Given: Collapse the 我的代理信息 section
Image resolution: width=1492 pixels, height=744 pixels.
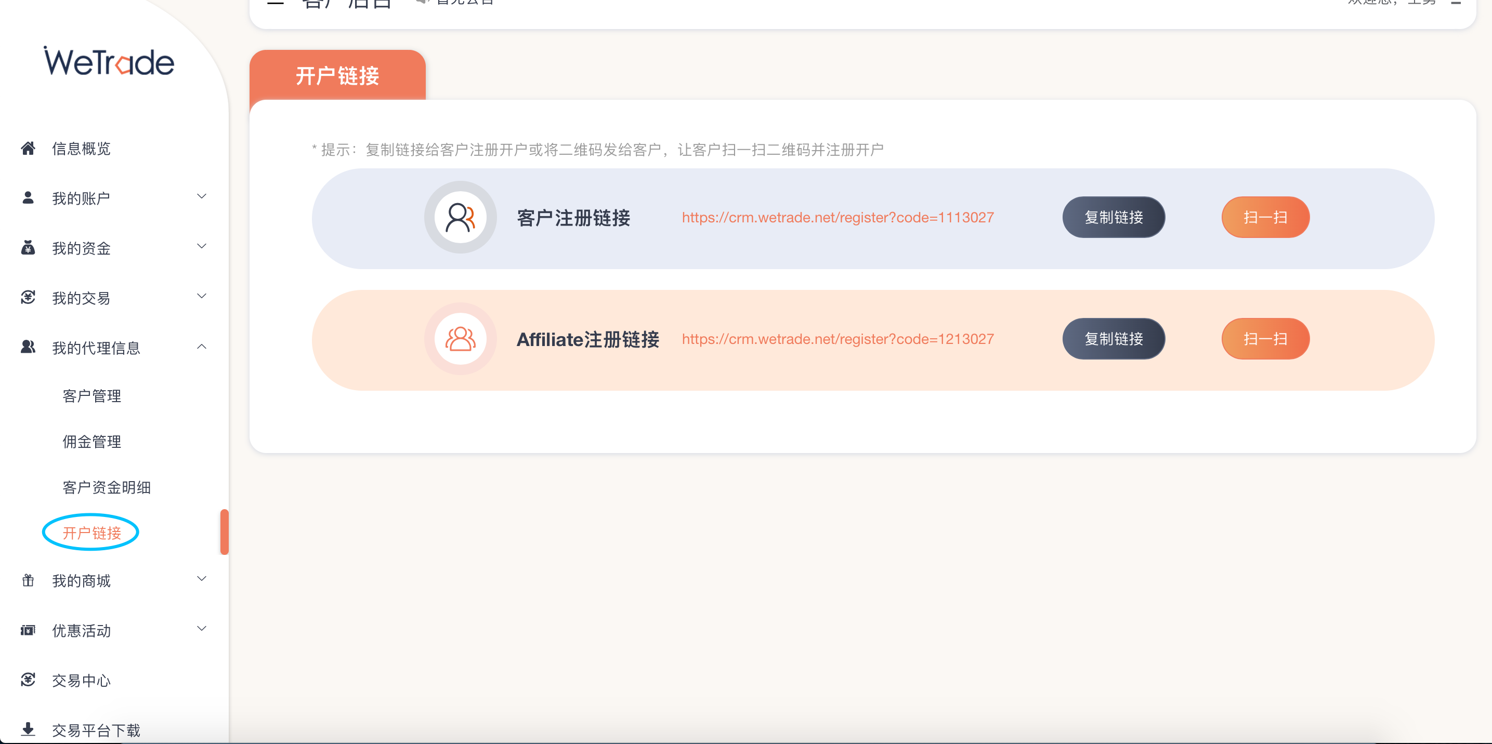Looking at the screenshot, I should click(201, 346).
